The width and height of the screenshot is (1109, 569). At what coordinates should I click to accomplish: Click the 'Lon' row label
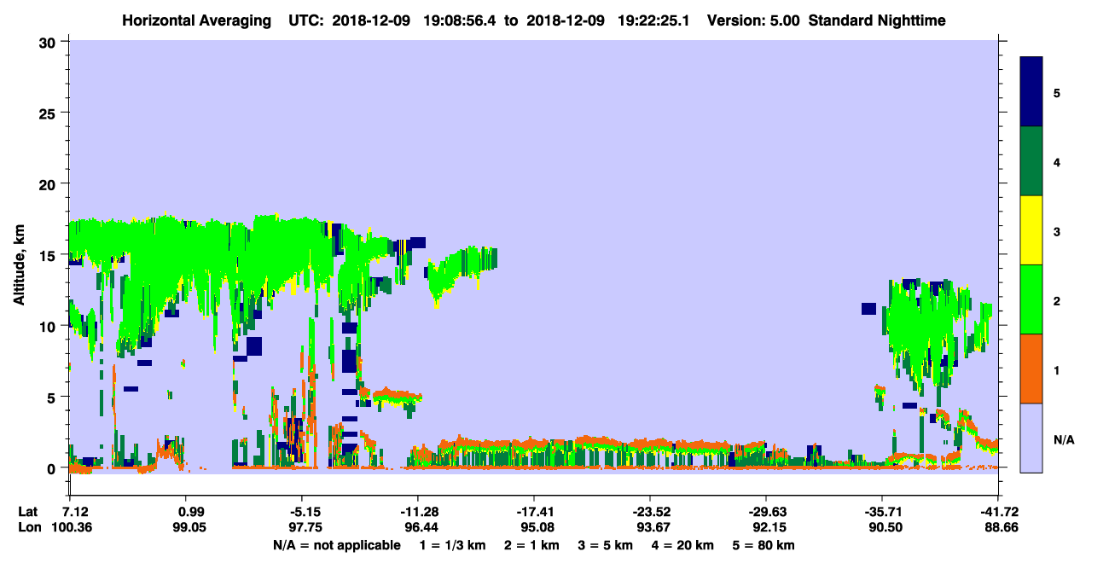tap(29, 528)
